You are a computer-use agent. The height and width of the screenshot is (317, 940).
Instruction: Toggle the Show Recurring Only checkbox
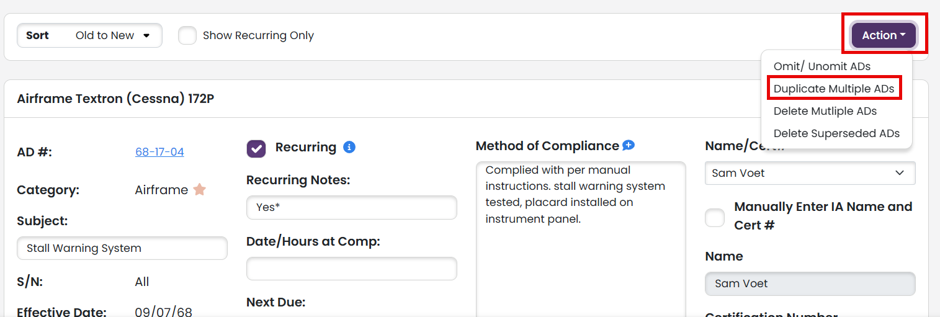187,35
